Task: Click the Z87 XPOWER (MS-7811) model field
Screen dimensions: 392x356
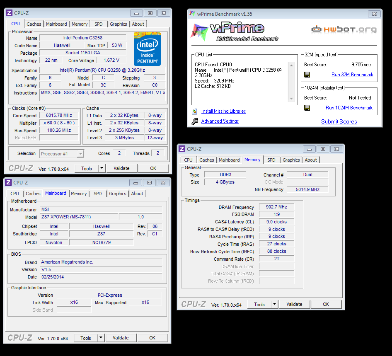Action: [78, 217]
